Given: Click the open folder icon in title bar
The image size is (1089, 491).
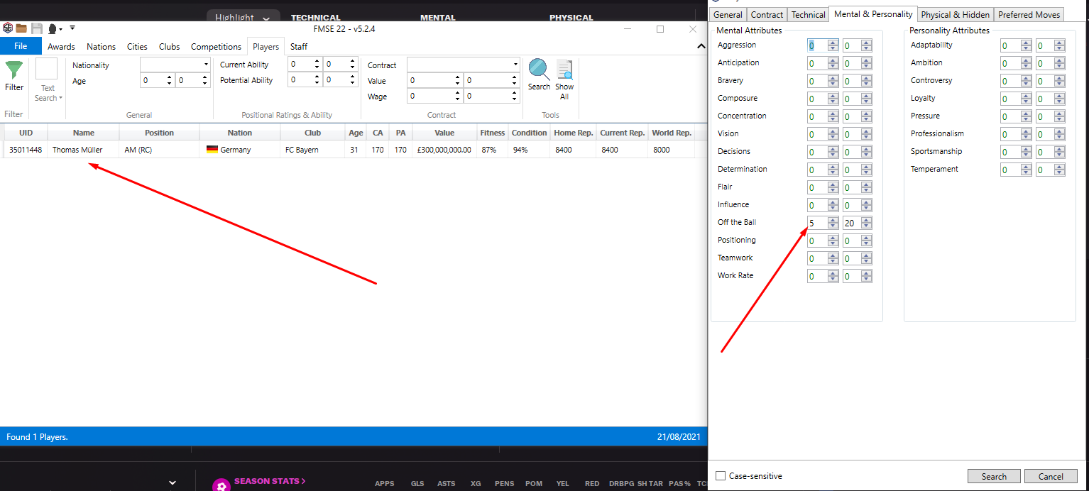Looking at the screenshot, I should click(x=21, y=28).
